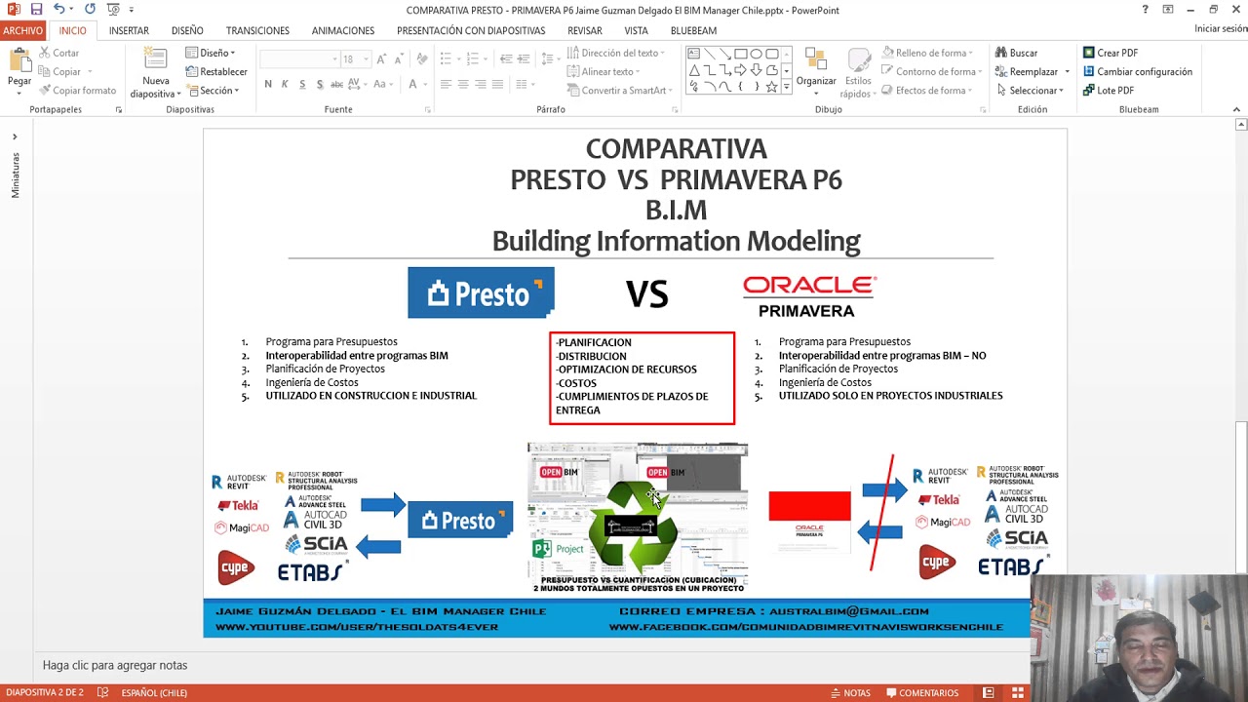This screenshot has width=1248, height=702.
Task: Open the font size combo box
Action: click(354, 59)
